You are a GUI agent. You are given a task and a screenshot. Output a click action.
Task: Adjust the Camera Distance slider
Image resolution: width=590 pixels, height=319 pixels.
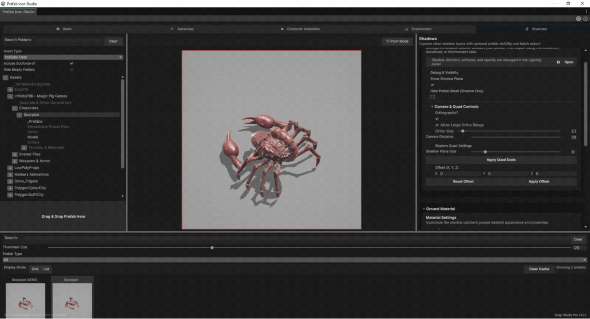(516, 137)
